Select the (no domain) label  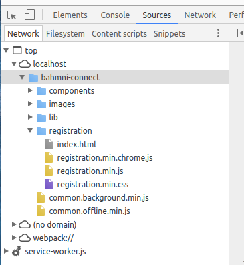[55, 225]
